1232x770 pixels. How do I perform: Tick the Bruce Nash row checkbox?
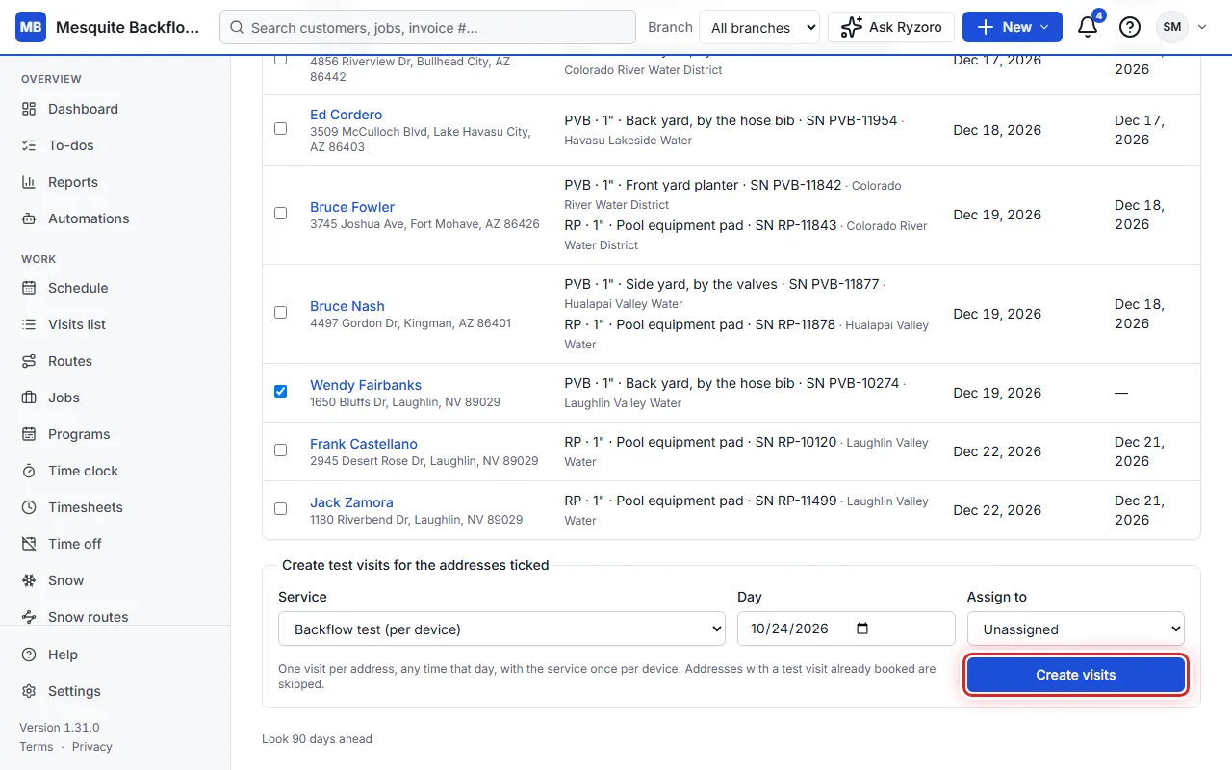(280, 312)
